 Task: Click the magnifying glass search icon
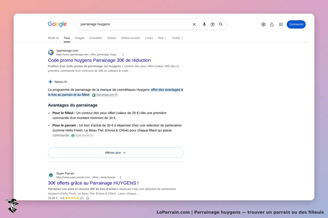(221, 24)
